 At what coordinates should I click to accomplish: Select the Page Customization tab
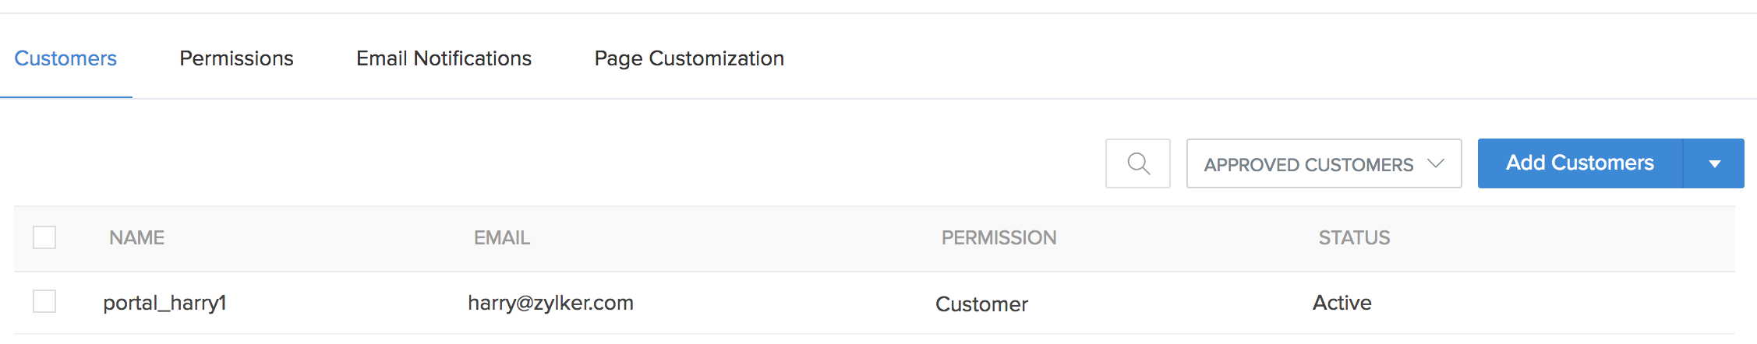tap(689, 58)
